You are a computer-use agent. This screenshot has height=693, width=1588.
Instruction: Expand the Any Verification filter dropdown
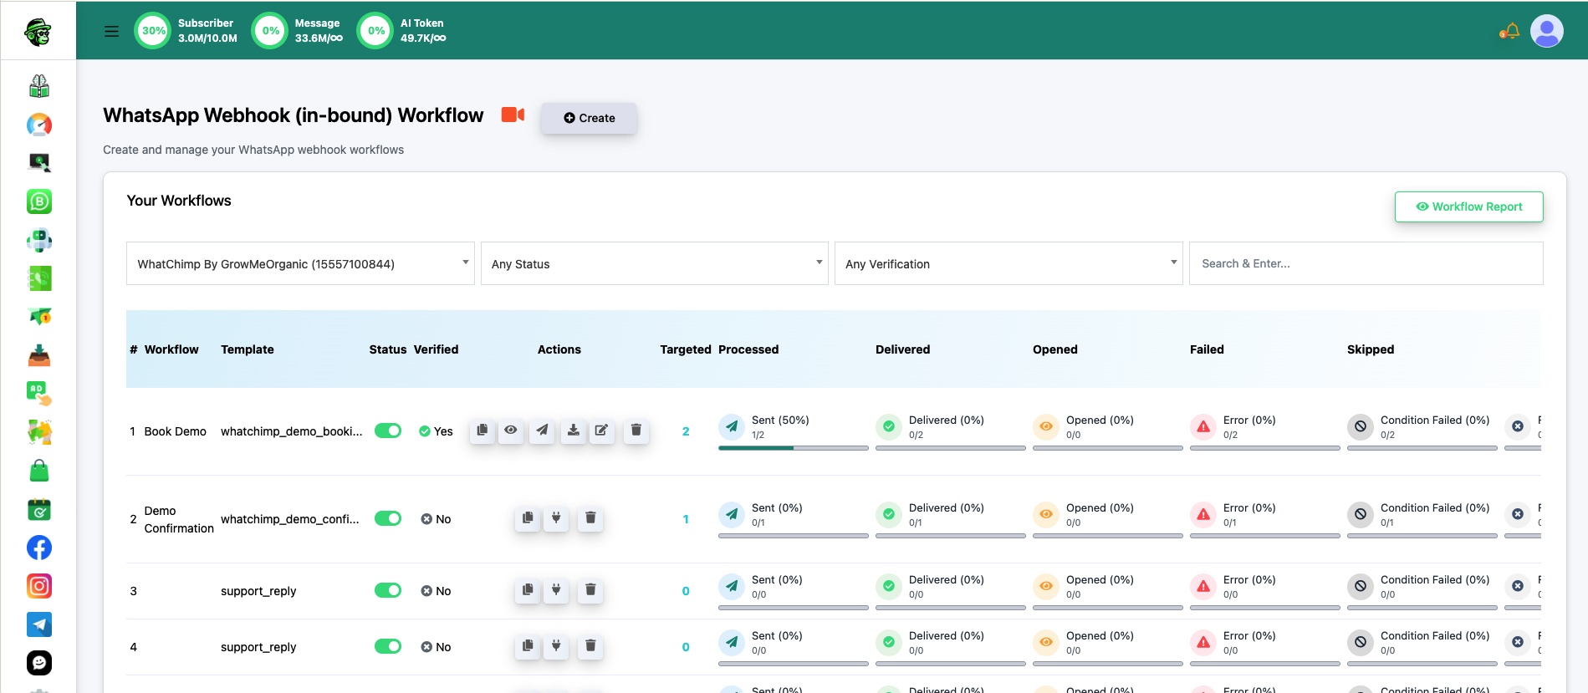click(1008, 263)
